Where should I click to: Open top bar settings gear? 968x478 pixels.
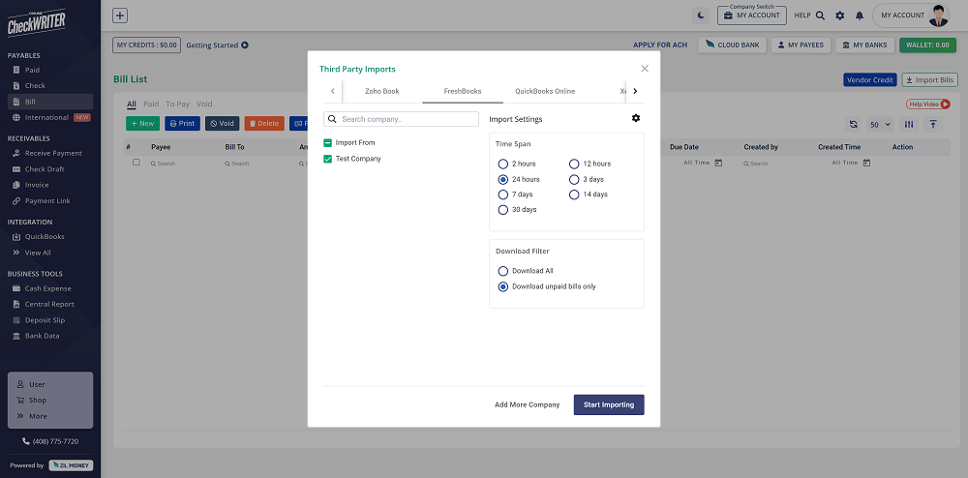[839, 15]
